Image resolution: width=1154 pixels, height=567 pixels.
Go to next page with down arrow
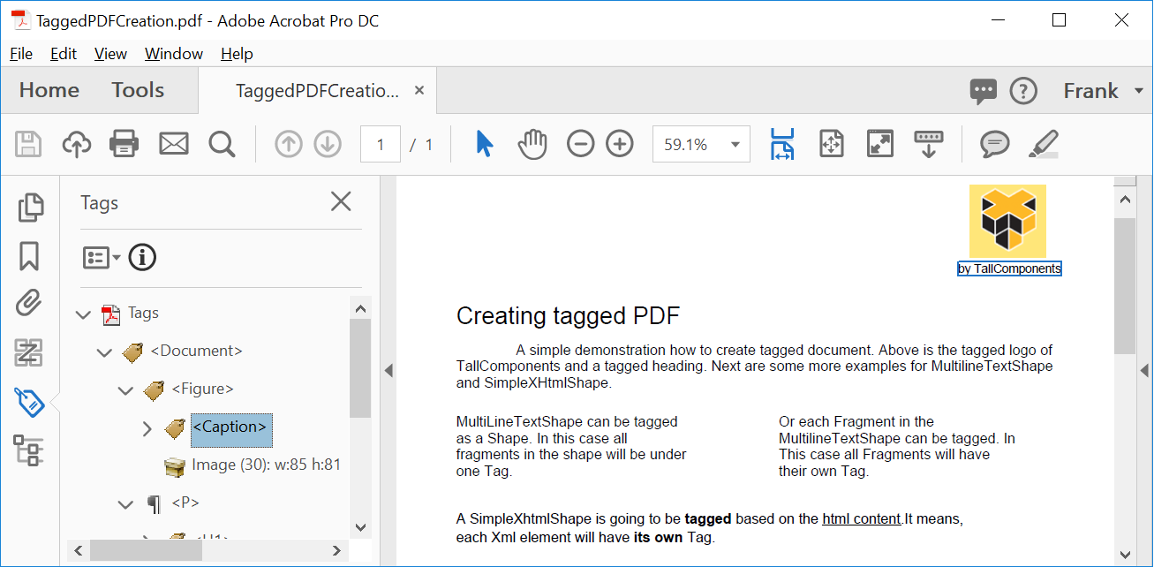click(328, 144)
